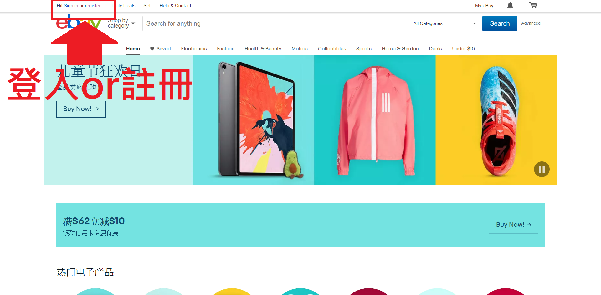Expand the Shop by category menu
601x295 pixels.
coord(121,23)
